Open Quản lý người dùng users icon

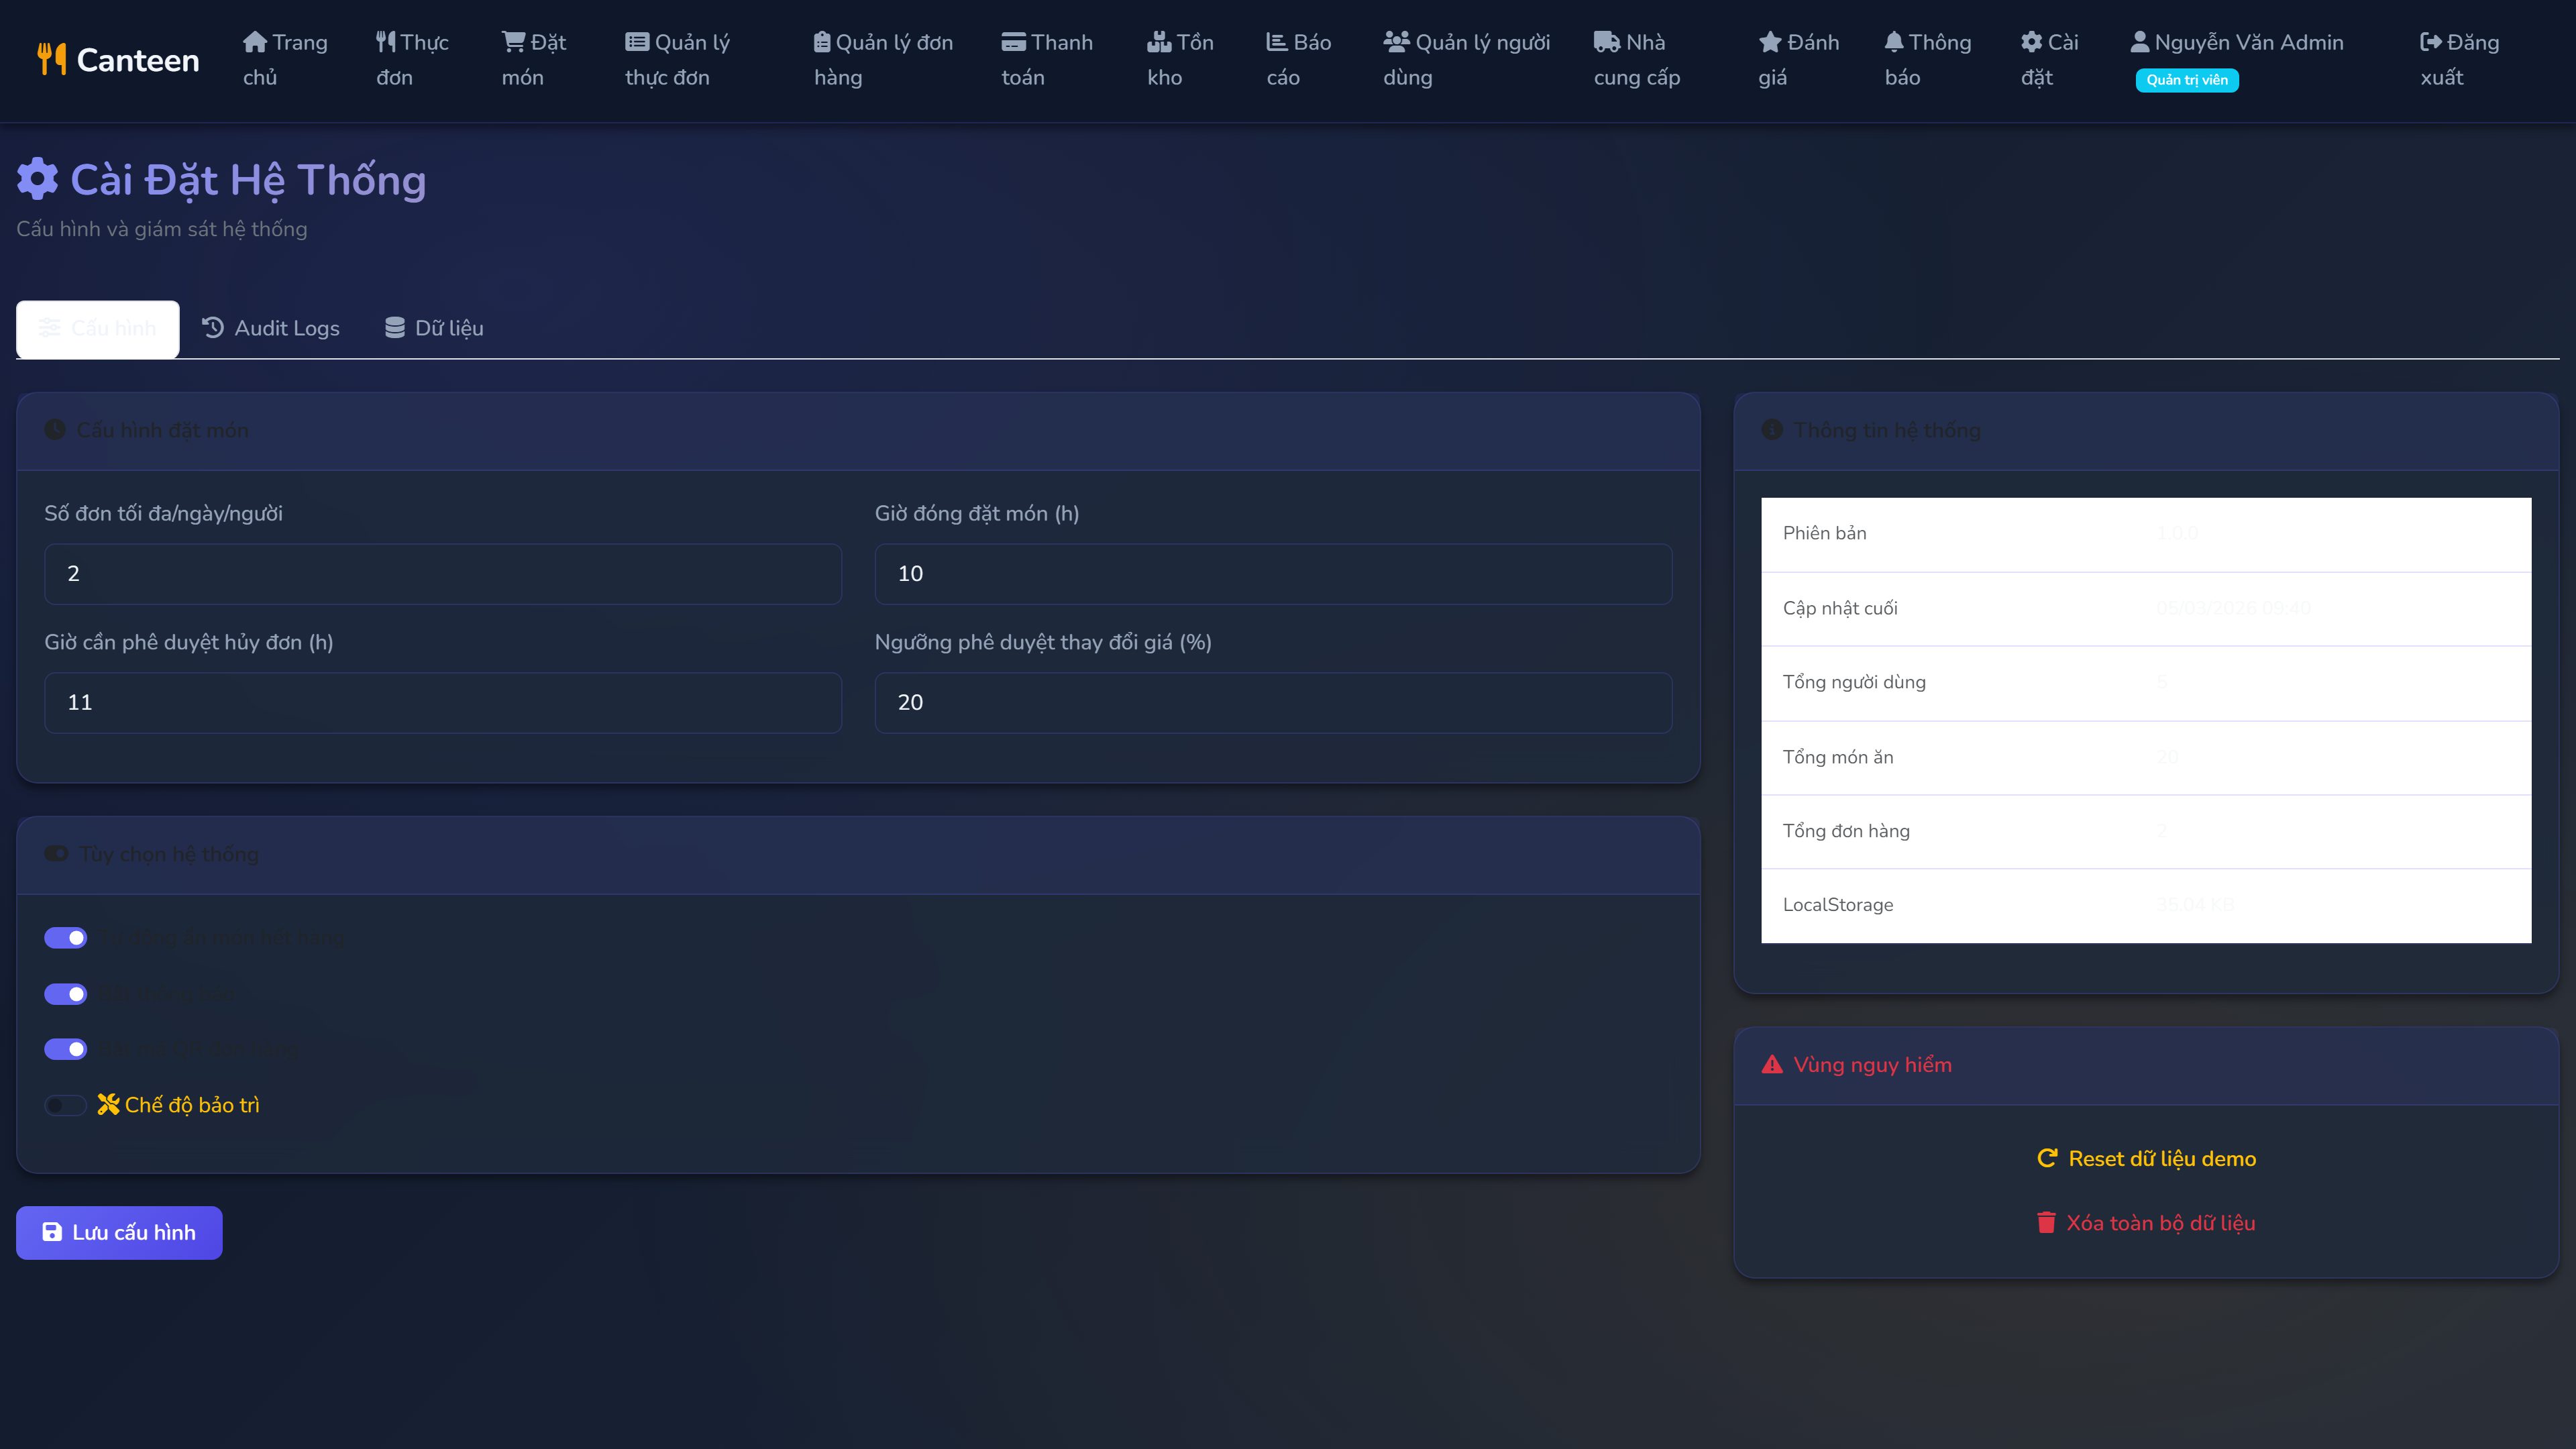click(1397, 42)
